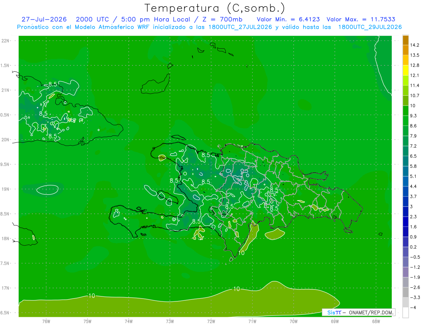Click the 69W longitude axis label
This screenshot has height=326, width=422.
pyautogui.click(x=335, y=321)
